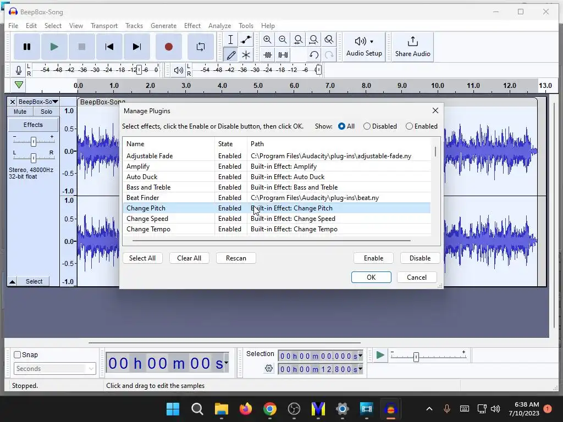Click the Selection settings gear icon

tap(269, 368)
